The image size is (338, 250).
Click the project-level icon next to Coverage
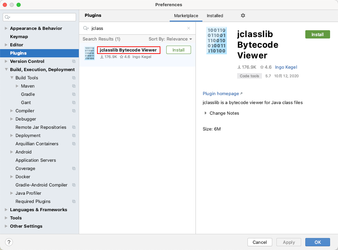click(74, 169)
